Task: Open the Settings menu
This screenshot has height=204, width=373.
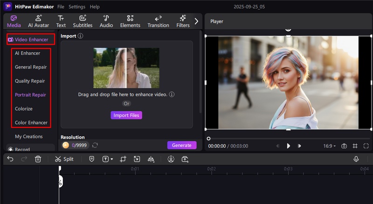Action: (x=77, y=7)
